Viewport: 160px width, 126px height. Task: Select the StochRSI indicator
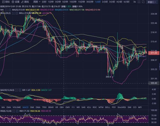click(x=122, y=107)
